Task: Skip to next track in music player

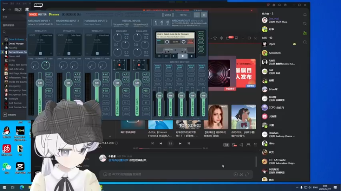Action: click(x=180, y=143)
